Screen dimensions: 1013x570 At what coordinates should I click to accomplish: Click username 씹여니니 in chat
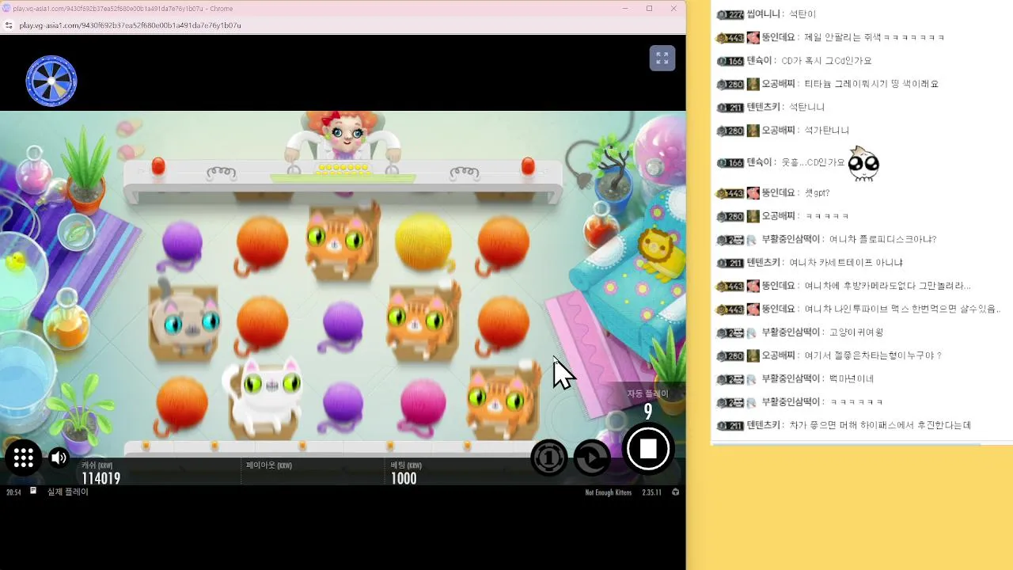click(764, 14)
